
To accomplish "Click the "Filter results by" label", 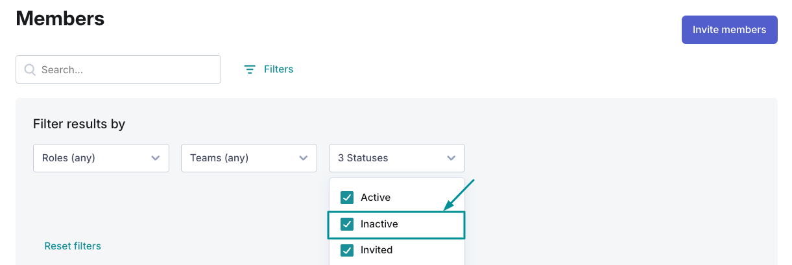I will 79,124.
